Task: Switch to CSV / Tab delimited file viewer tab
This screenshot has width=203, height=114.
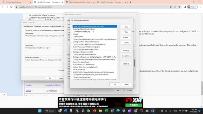Action: pos(80,2)
